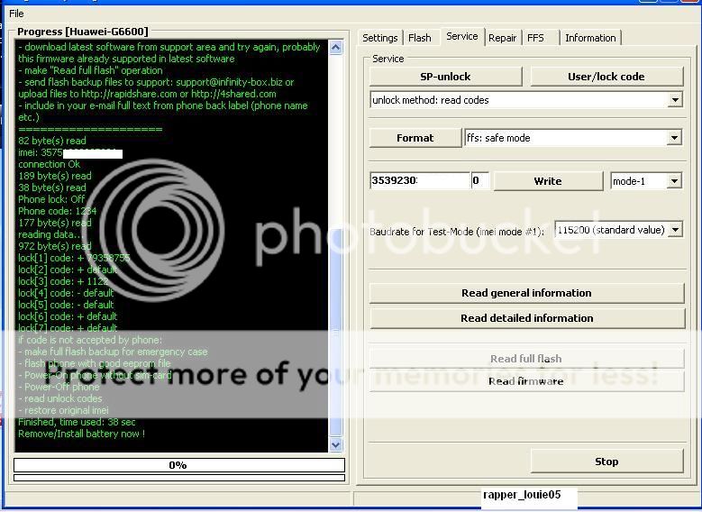Image resolution: width=702 pixels, height=512 pixels.
Task: Click the Format button
Action: 415,138
